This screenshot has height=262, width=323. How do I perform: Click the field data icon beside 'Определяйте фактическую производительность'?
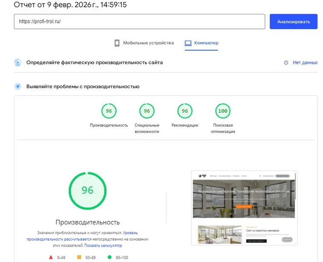pos(17,62)
